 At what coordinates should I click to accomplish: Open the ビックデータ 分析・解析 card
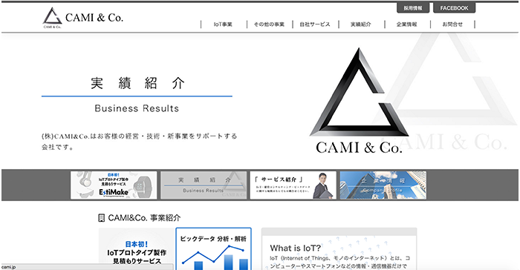tap(214, 248)
